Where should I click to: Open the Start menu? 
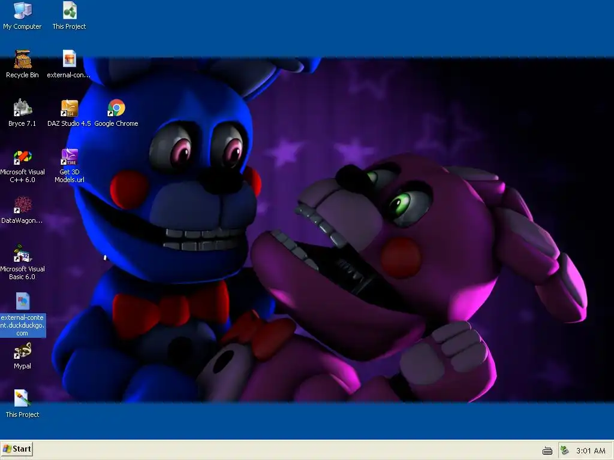click(x=16, y=449)
